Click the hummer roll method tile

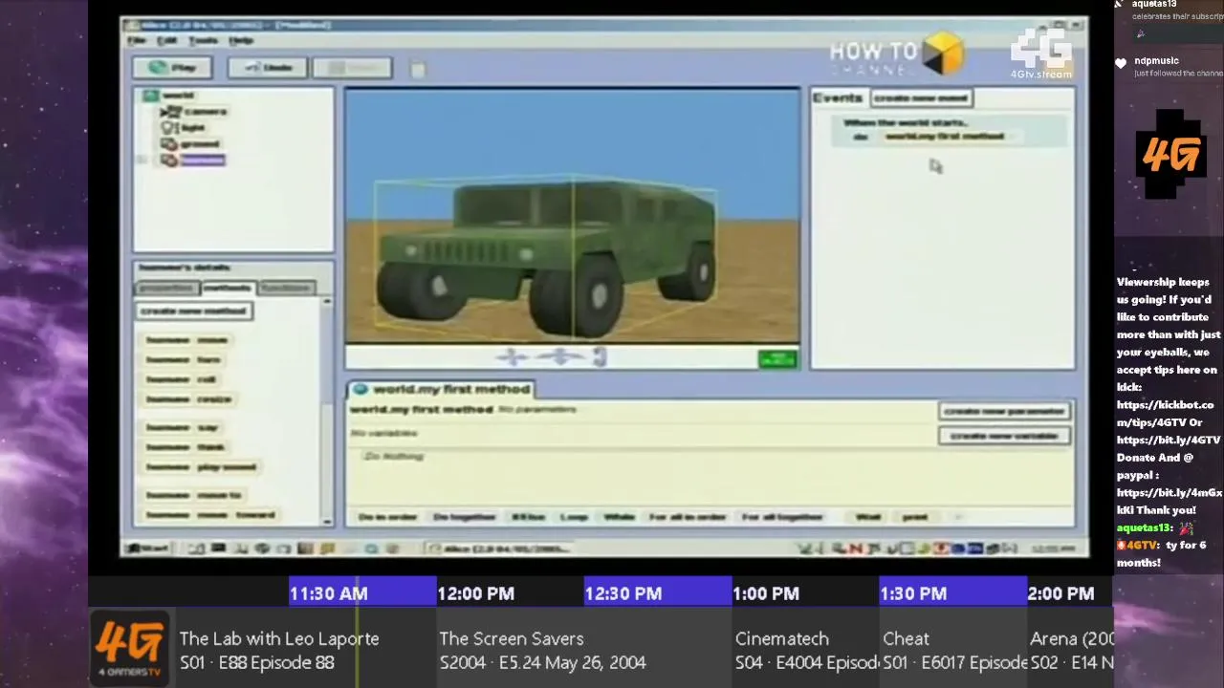click(181, 379)
